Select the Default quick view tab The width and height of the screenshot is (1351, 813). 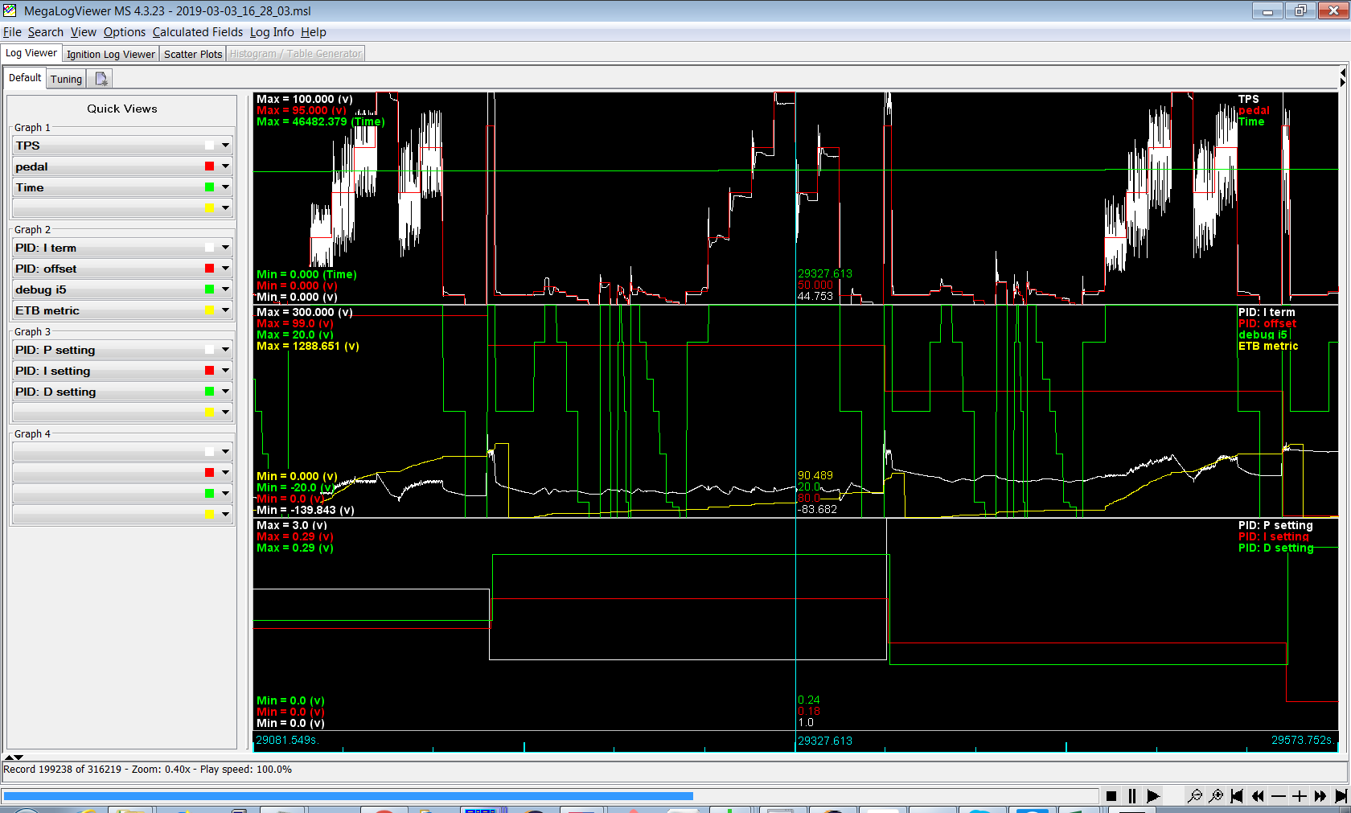pyautogui.click(x=25, y=78)
